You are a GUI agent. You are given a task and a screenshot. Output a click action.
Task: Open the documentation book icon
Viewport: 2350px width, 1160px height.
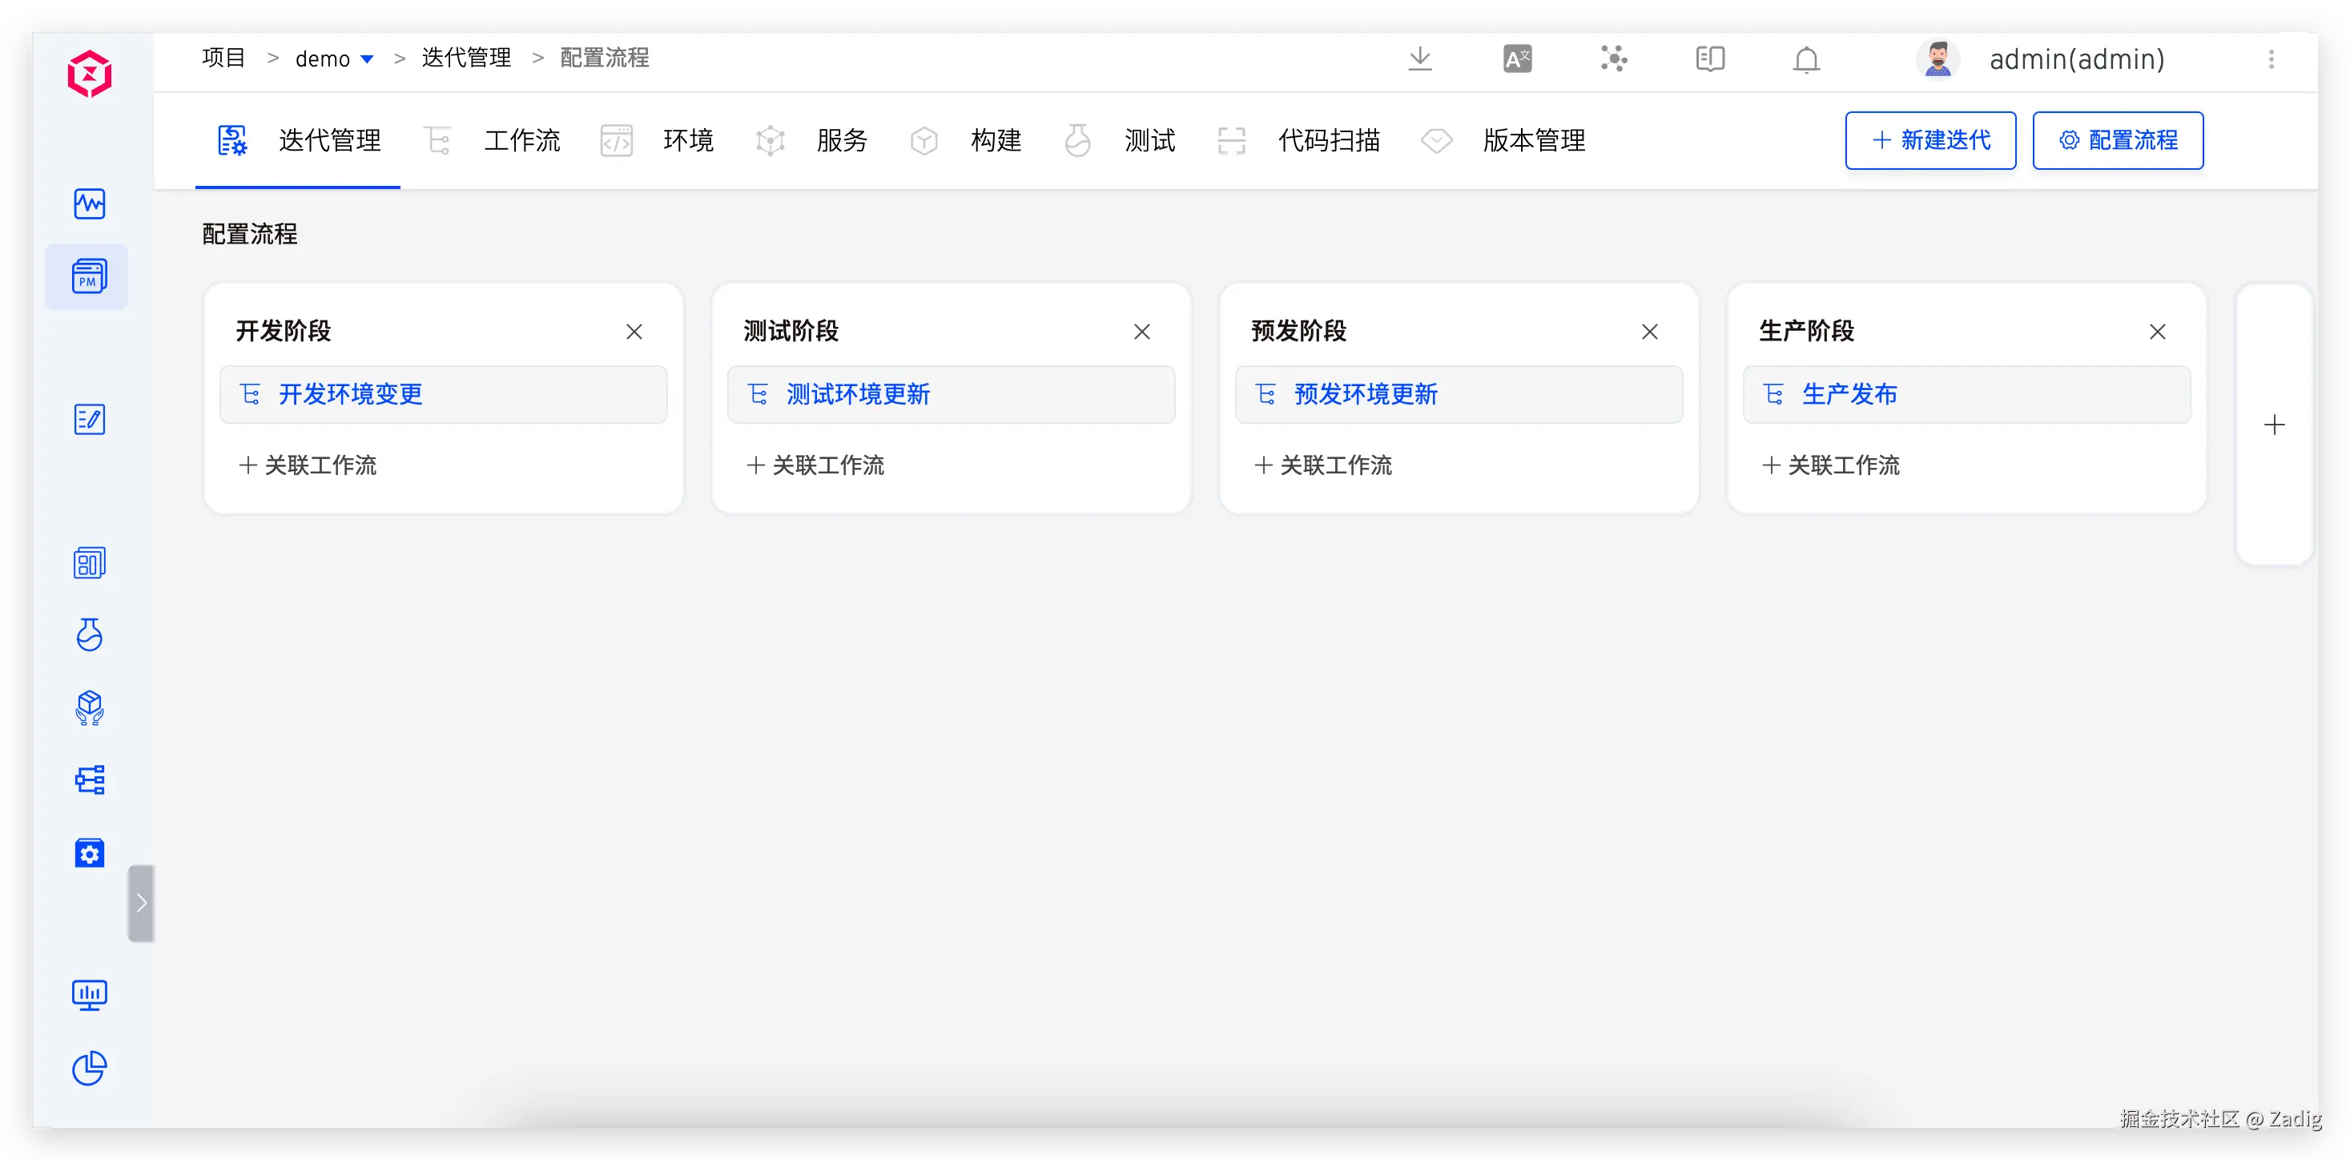[1709, 59]
